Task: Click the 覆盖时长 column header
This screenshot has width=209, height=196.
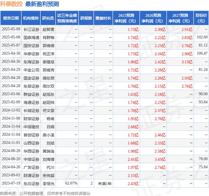Action: [103, 18]
